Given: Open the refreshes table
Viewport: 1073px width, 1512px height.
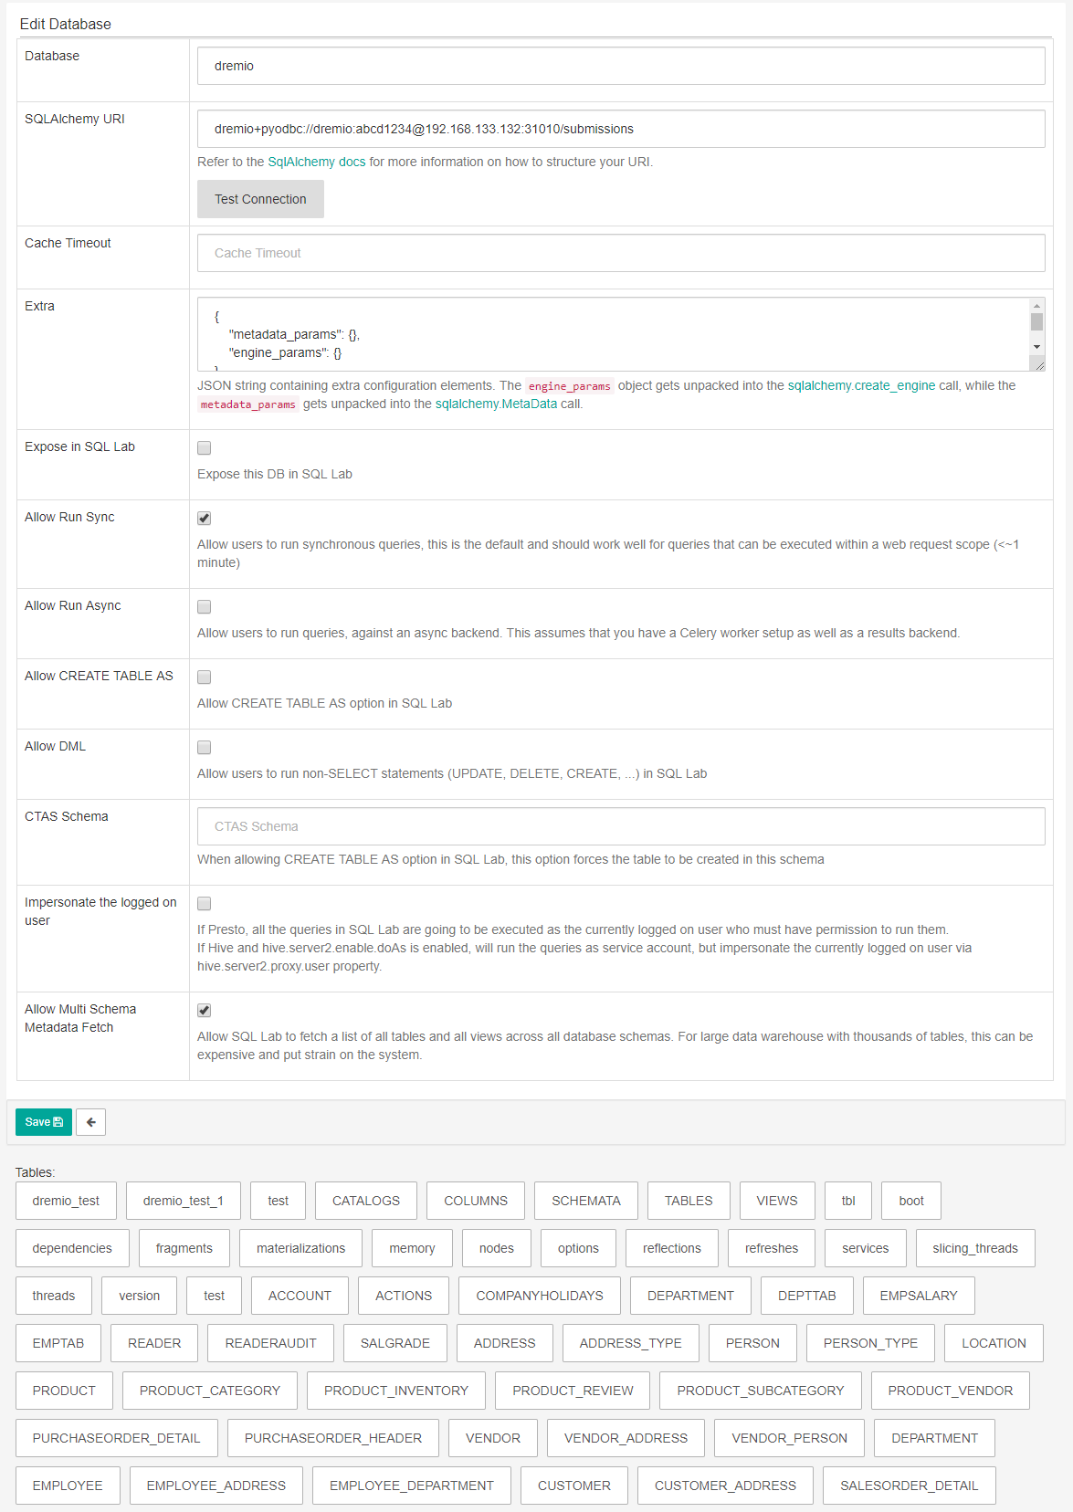Looking at the screenshot, I should point(772,1248).
